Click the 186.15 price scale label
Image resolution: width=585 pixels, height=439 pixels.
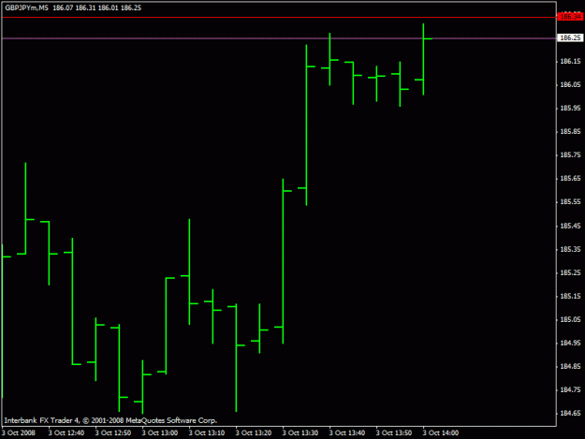pyautogui.click(x=570, y=62)
